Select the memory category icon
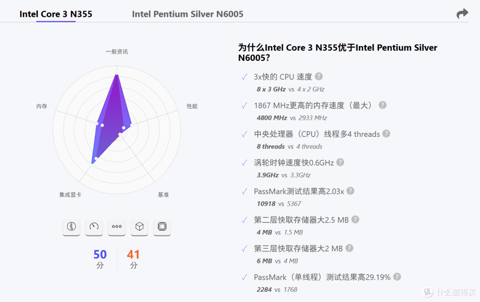This screenshot has height=302, width=480. pos(116,227)
